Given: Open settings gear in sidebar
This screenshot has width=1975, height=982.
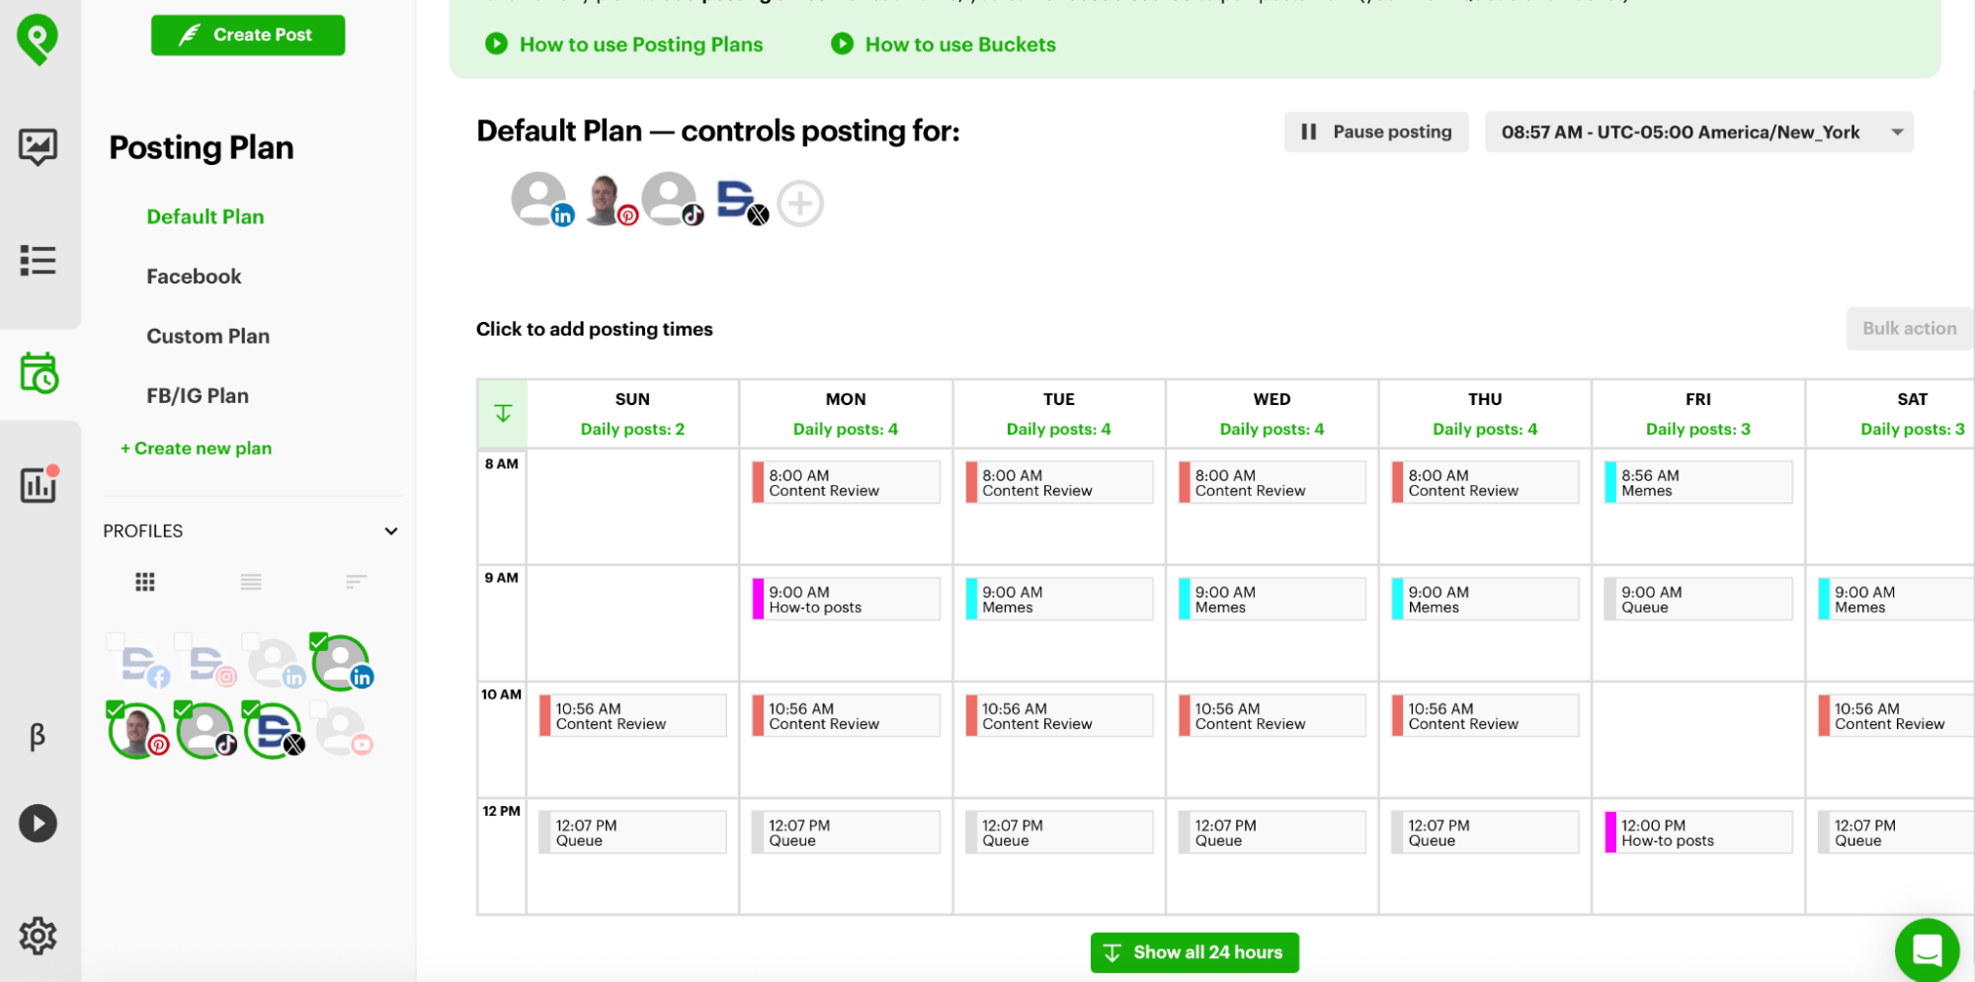Looking at the screenshot, I should click(38, 935).
